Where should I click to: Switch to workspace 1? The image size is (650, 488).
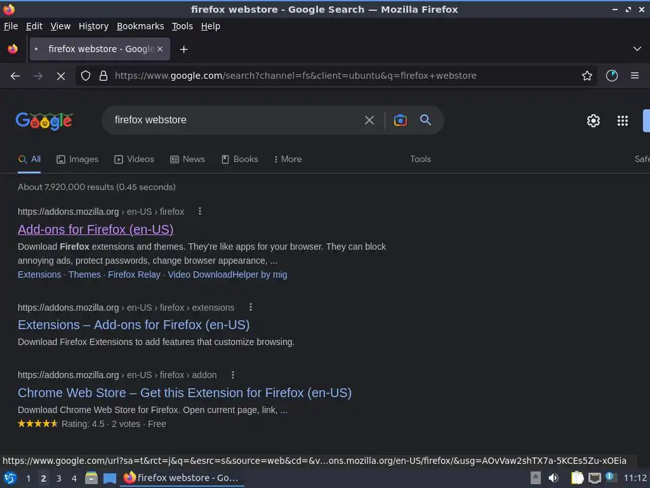28,478
